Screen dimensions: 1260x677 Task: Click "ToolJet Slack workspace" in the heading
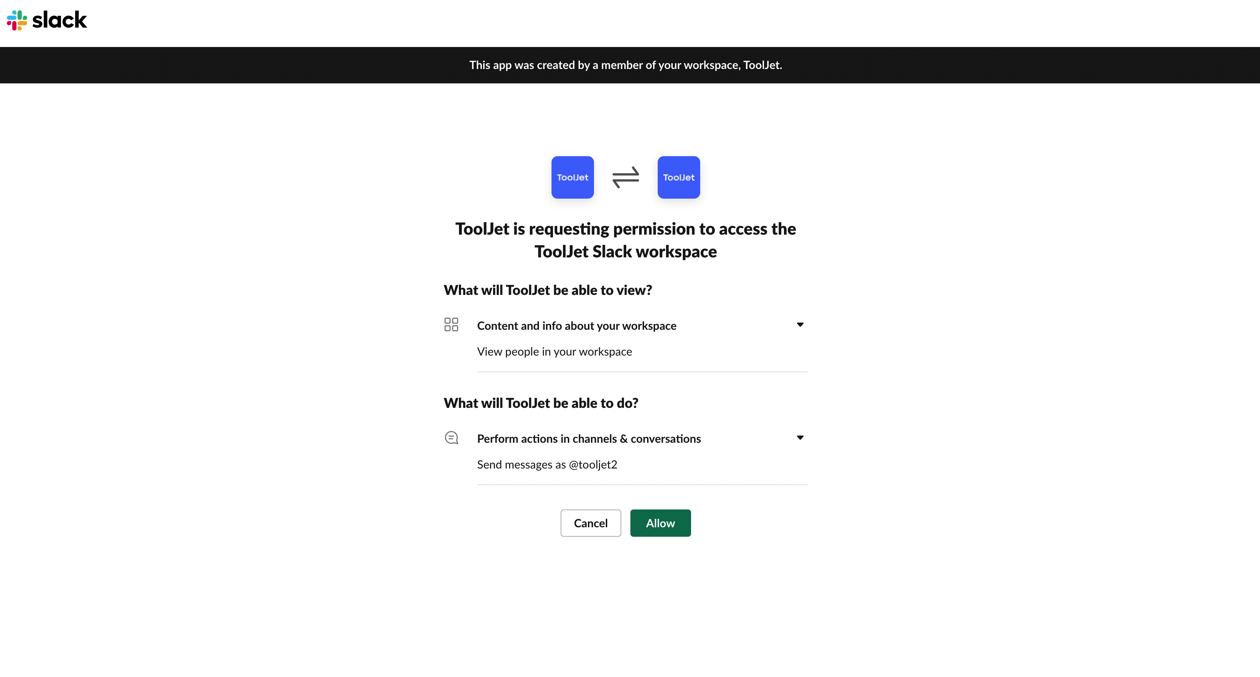coord(625,252)
